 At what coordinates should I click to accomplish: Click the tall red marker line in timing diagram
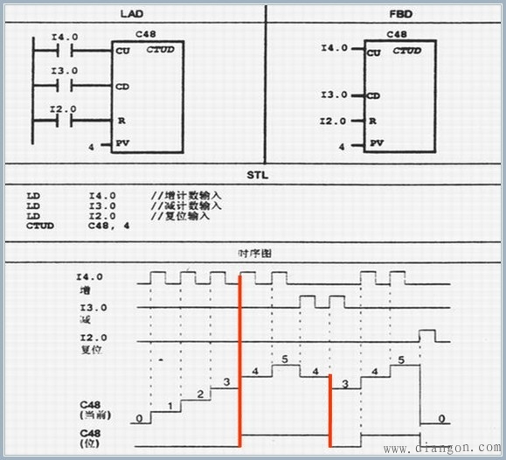[239, 361]
